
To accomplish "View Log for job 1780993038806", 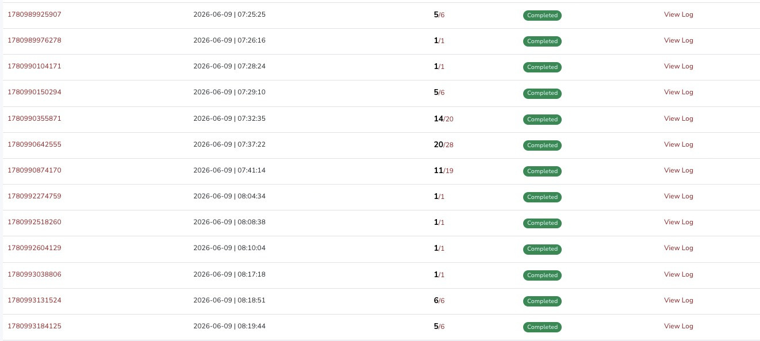I will point(678,274).
